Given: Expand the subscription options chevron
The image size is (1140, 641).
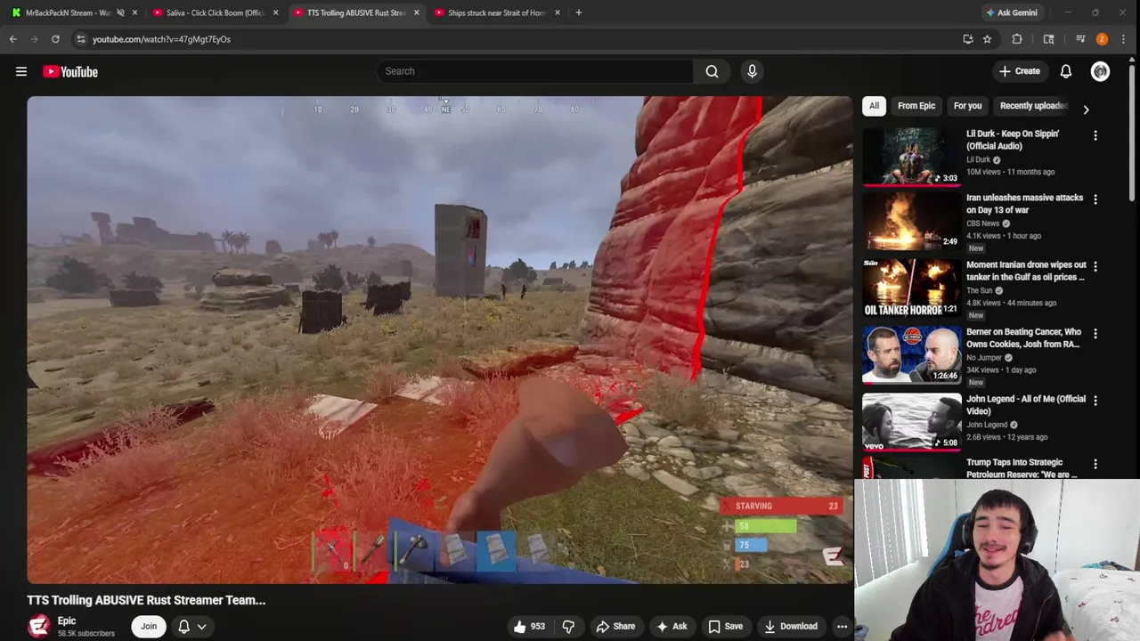Looking at the screenshot, I should (202, 627).
